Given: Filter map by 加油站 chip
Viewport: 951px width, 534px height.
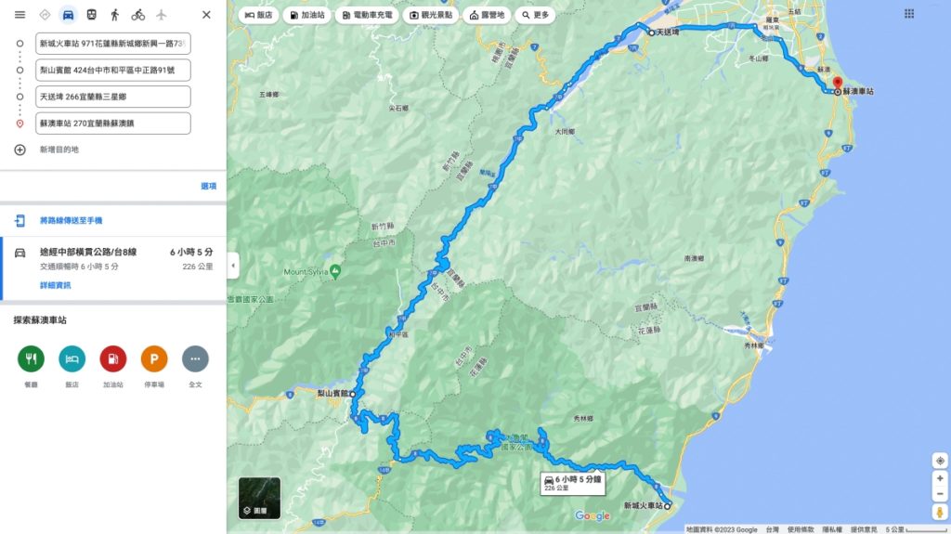Looking at the screenshot, I should (306, 15).
